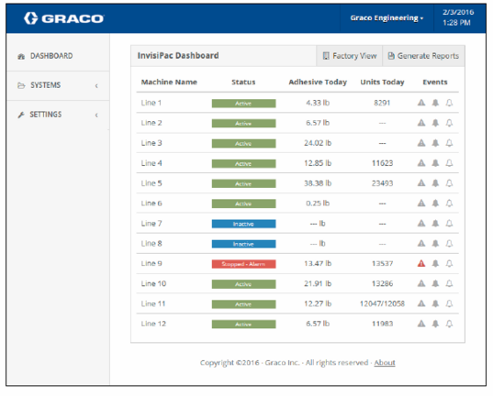Click the Graco logo in header
Screen dimensions: 493x396
64,18
